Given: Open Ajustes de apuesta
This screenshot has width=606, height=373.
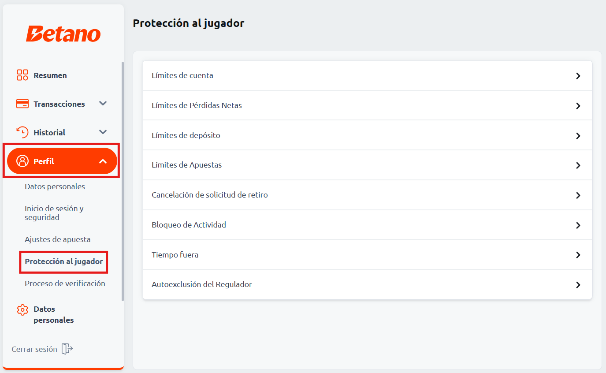Looking at the screenshot, I should [57, 239].
